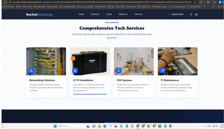Bookmark this page with the star icon
Viewport: 224px width, 129px height.
(x=195, y=2)
